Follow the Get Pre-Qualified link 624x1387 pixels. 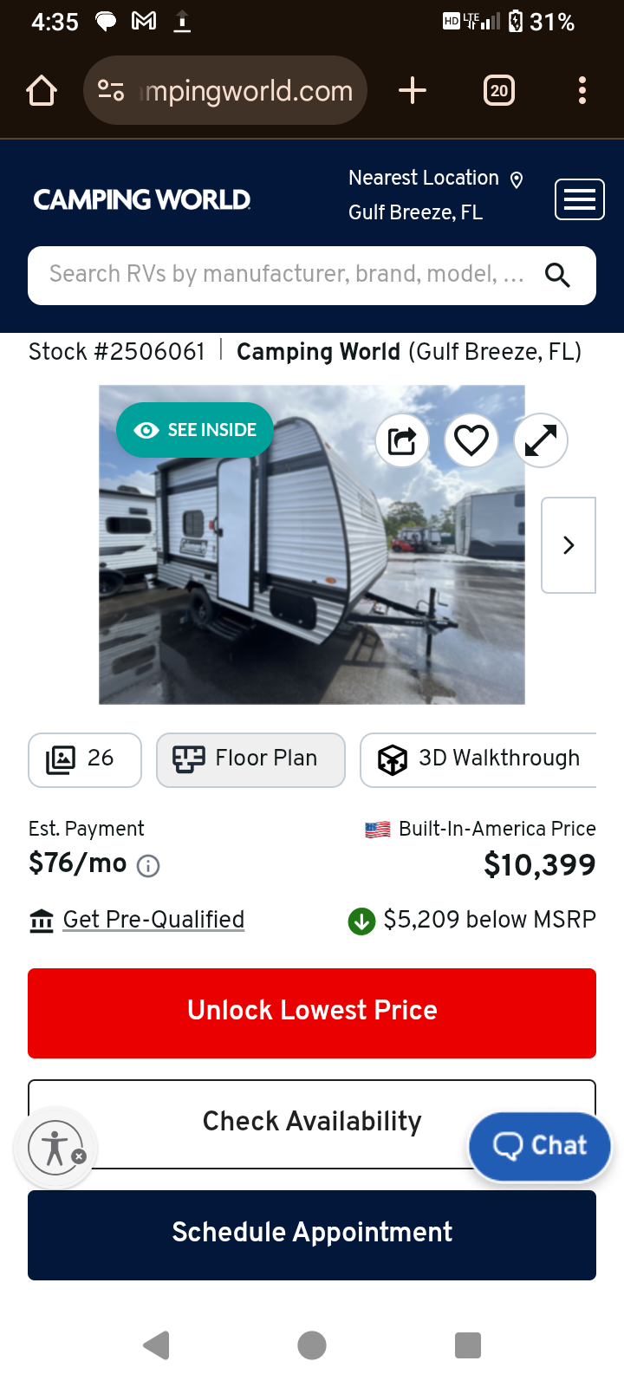153,920
